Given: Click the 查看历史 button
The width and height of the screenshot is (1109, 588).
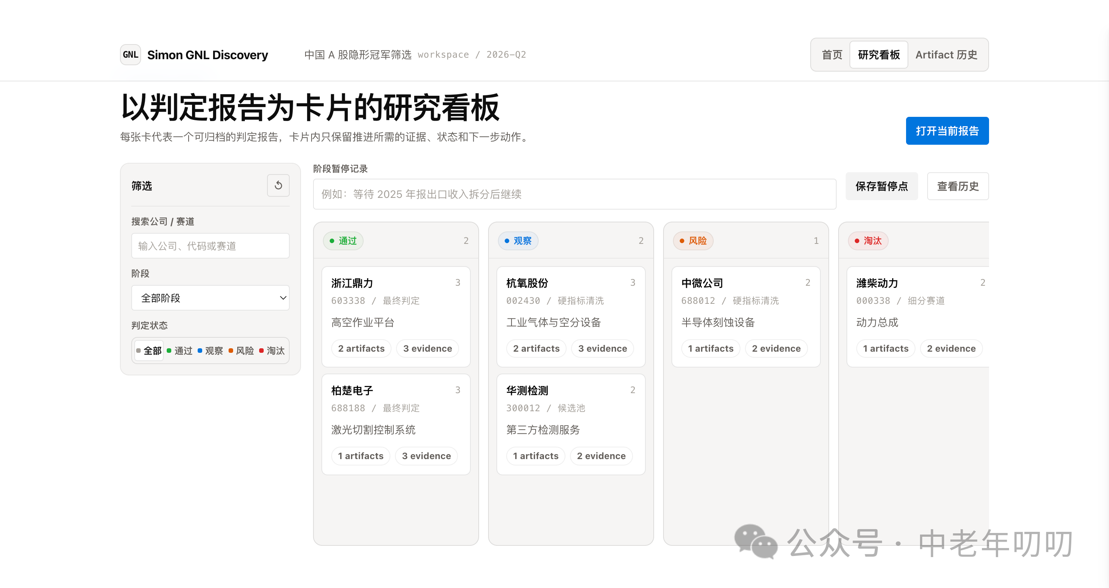Looking at the screenshot, I should click(958, 186).
